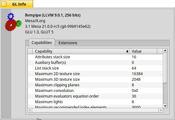
Task: Click the value 30
Action: point(134,96)
